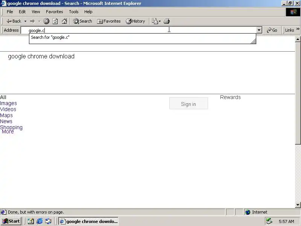Show the History pane toolbar button

135,21
